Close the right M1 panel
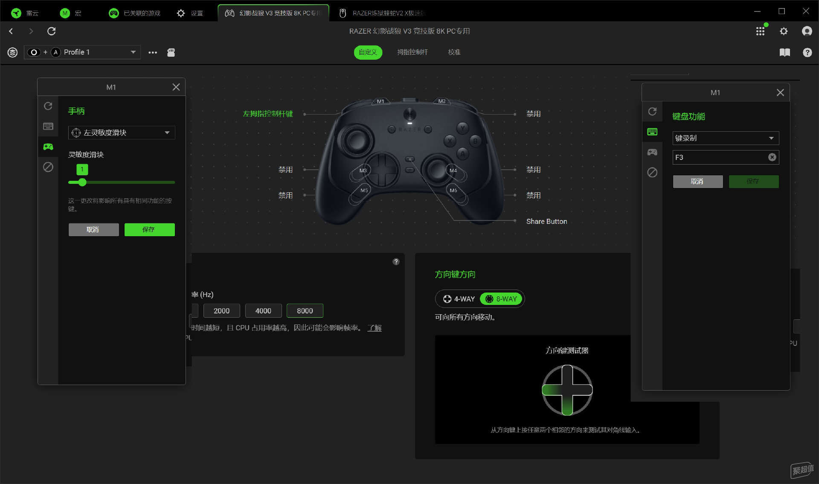Viewport: 819px width, 484px height. point(780,93)
